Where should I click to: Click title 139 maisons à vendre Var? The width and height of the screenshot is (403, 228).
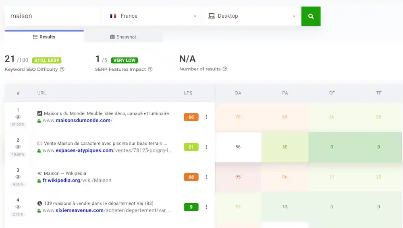point(99,203)
